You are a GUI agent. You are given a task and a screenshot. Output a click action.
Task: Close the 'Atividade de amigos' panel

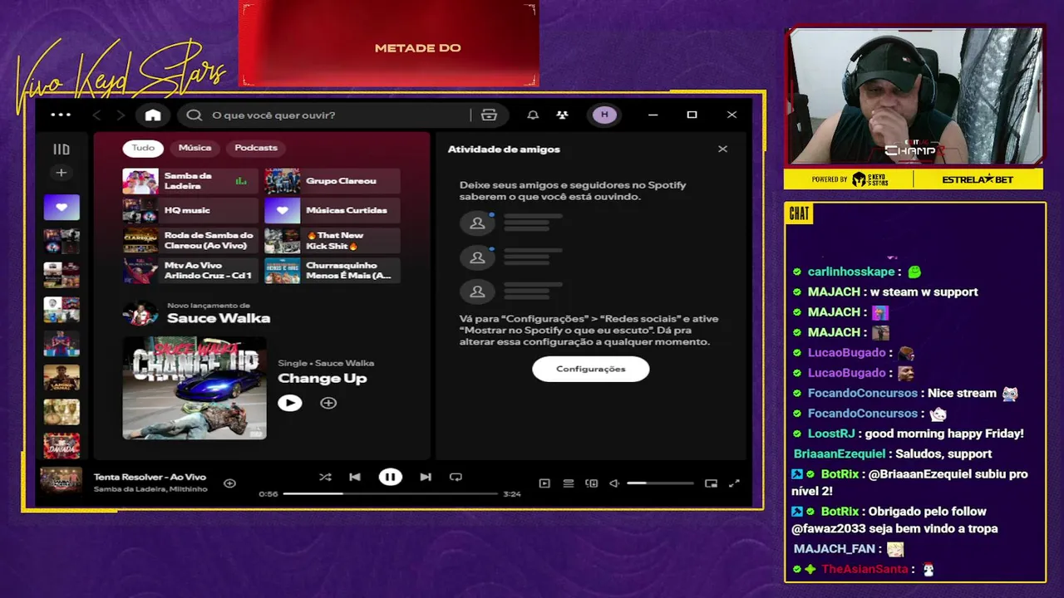point(722,149)
